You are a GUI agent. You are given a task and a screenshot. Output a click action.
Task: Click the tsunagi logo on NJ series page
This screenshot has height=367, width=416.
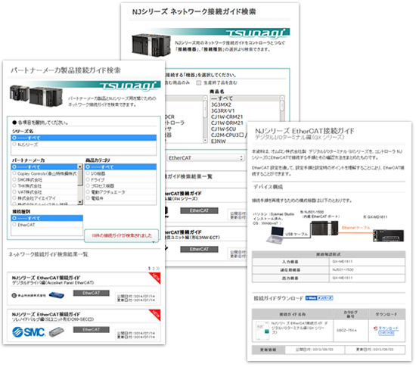256,33
